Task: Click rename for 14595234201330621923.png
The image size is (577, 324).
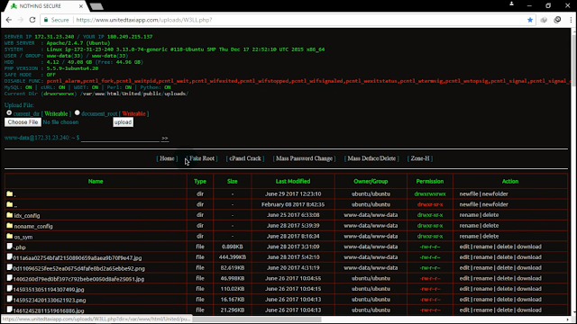Action: tap(483, 300)
